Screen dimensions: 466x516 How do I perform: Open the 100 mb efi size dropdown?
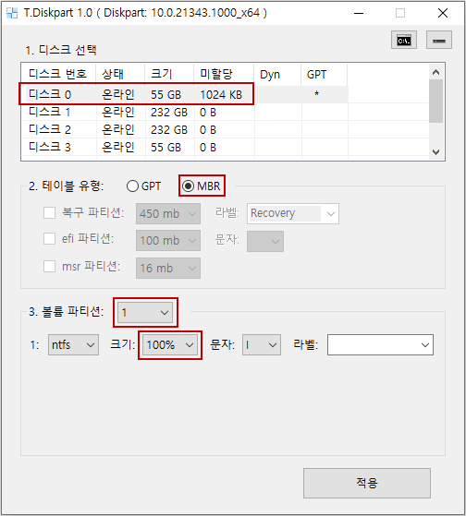168,241
